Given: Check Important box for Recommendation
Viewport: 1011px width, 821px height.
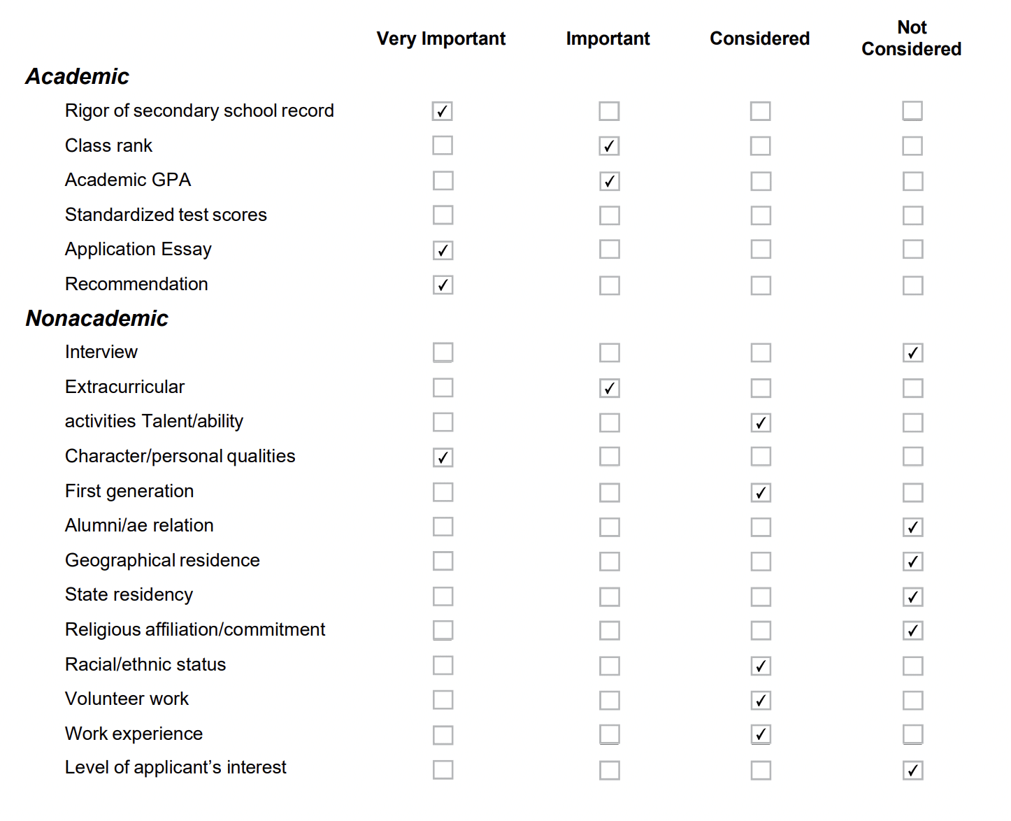Looking at the screenshot, I should click(x=609, y=285).
